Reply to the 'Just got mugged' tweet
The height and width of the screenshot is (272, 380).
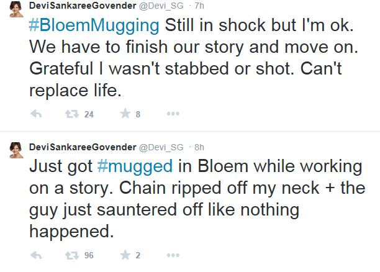[x=36, y=255]
